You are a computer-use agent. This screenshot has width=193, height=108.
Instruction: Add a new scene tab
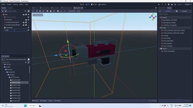(x=85, y=8)
